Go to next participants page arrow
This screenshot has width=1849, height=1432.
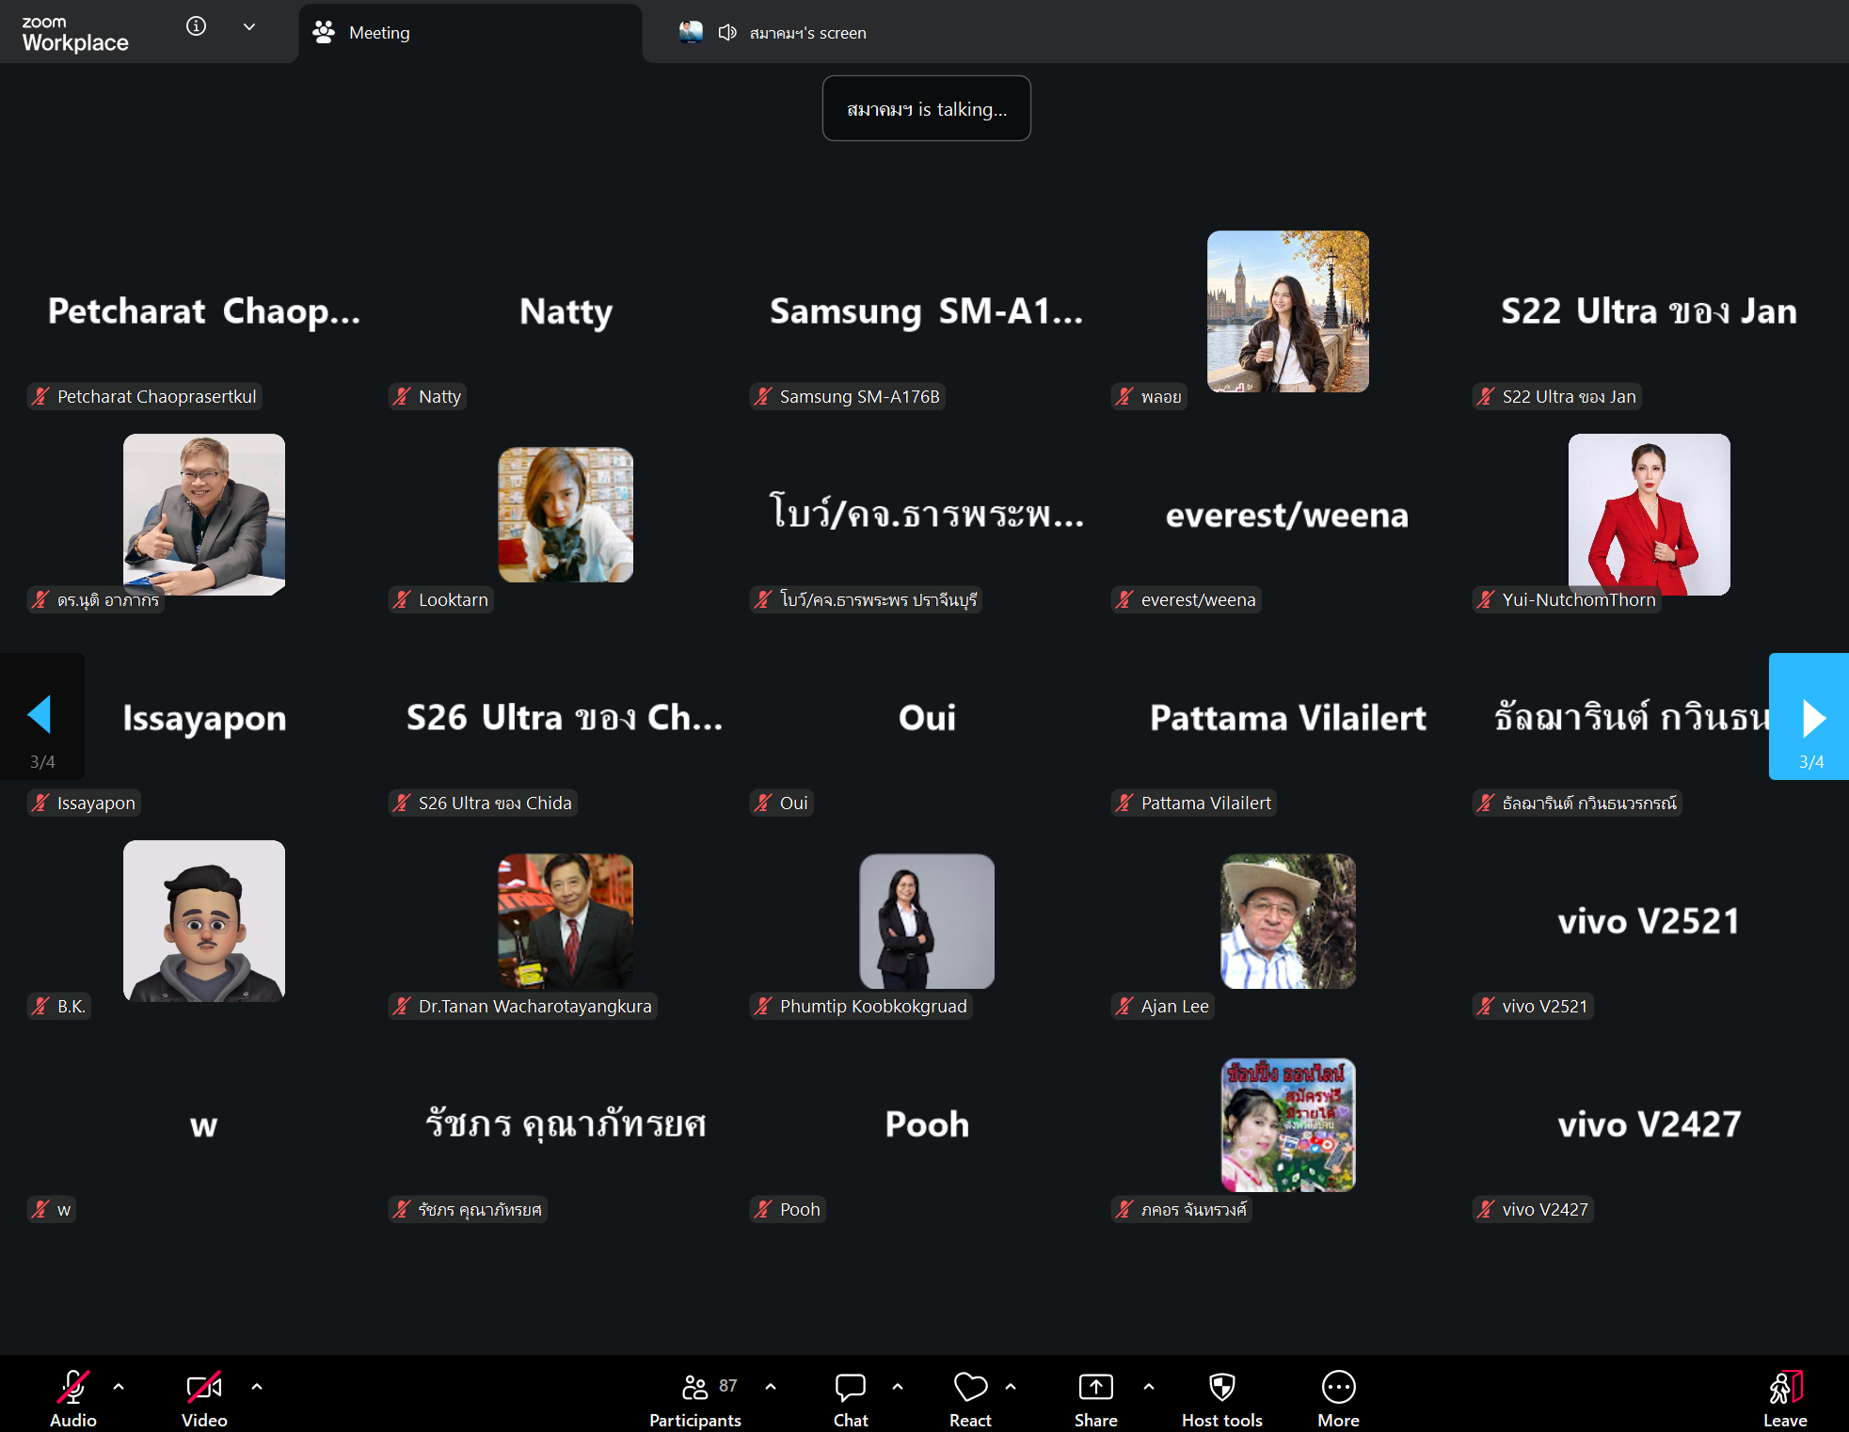pos(1809,717)
